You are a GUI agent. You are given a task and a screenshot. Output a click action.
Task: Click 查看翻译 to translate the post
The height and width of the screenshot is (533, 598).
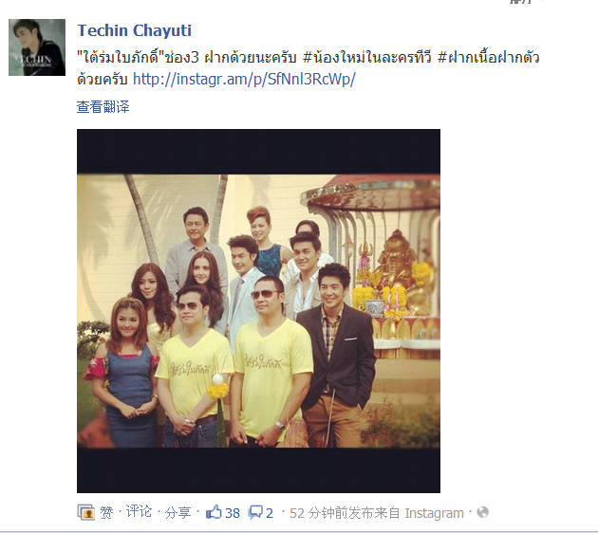[103, 107]
